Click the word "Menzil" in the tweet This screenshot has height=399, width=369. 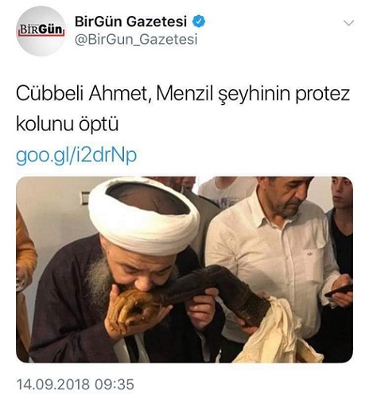pos(184,94)
